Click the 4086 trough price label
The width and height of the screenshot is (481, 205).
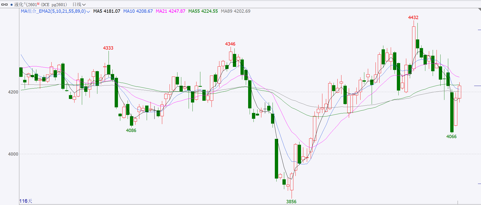coord(131,130)
